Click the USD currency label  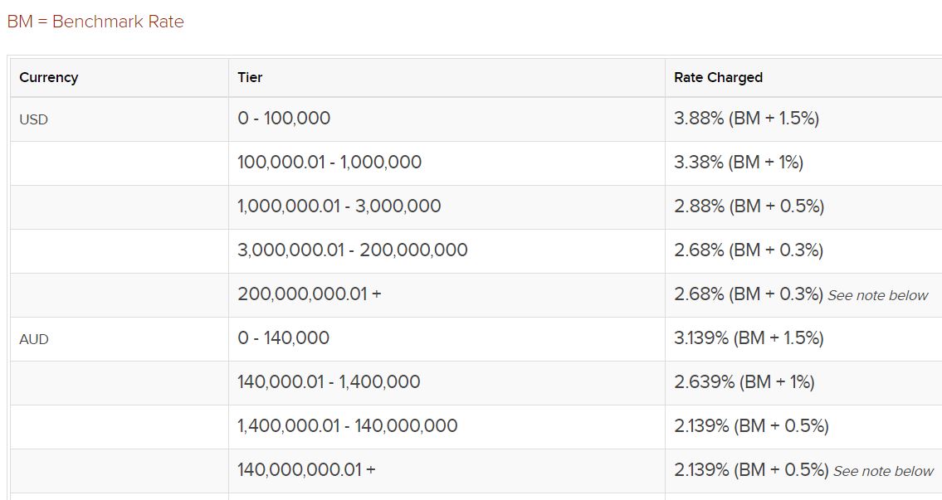(x=32, y=119)
